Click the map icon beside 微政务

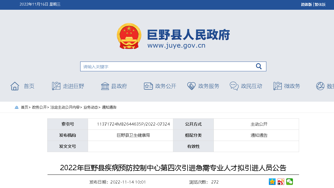point(278,86)
